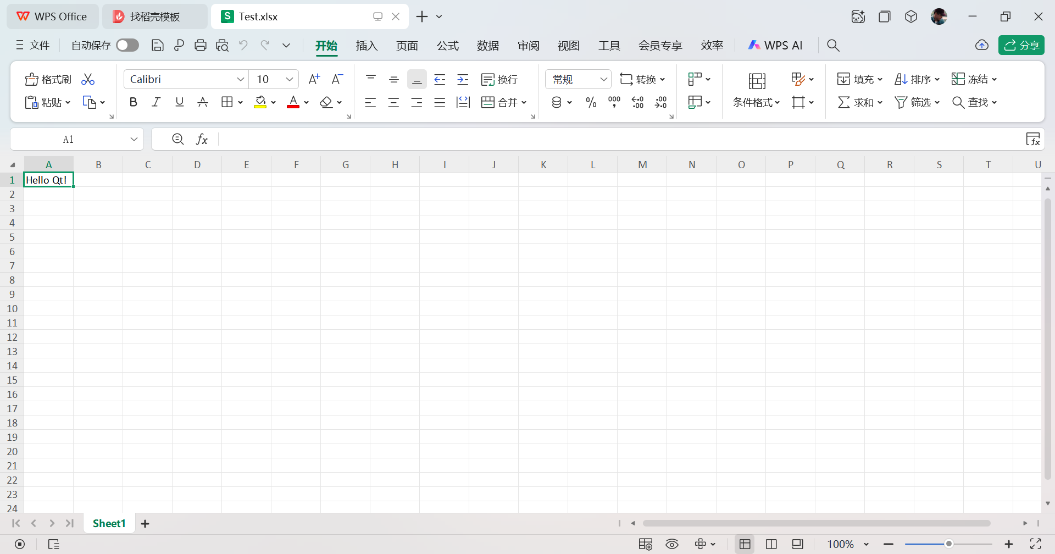
Task: Open the zoom 100% dropdown
Action: tap(866, 544)
